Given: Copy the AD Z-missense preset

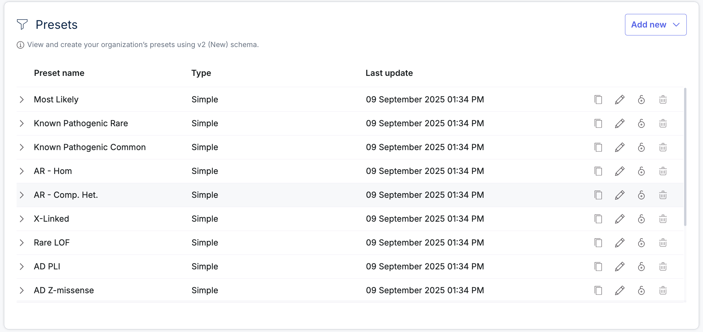Looking at the screenshot, I should coord(598,290).
